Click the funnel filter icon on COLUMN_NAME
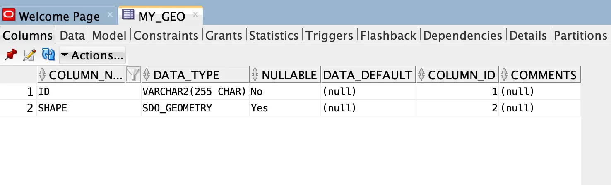 [133, 75]
